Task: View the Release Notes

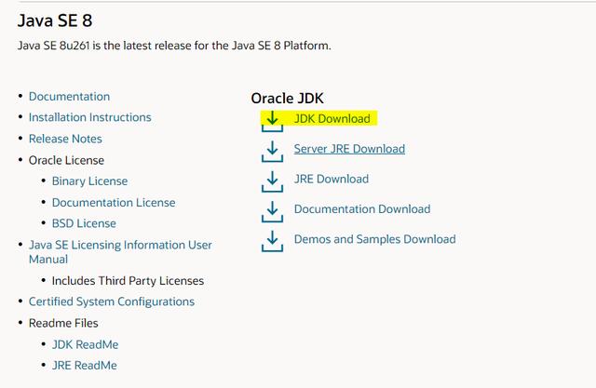Action: 65,139
